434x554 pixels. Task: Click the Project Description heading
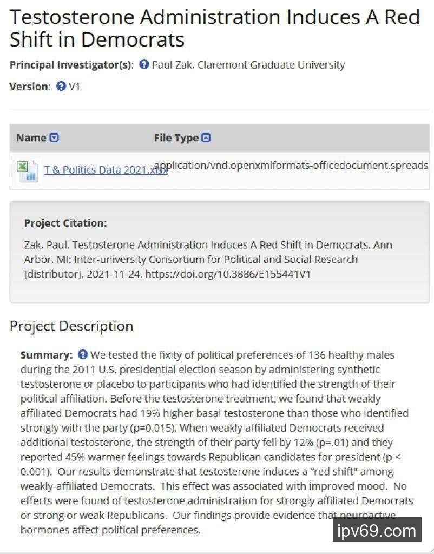pyautogui.click(x=71, y=326)
